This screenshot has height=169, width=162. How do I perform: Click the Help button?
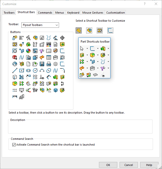tap(149, 165)
